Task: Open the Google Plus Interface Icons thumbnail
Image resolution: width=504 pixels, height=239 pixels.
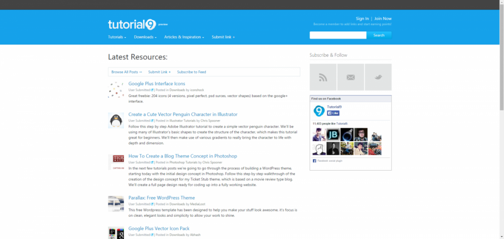Action: [x=116, y=90]
